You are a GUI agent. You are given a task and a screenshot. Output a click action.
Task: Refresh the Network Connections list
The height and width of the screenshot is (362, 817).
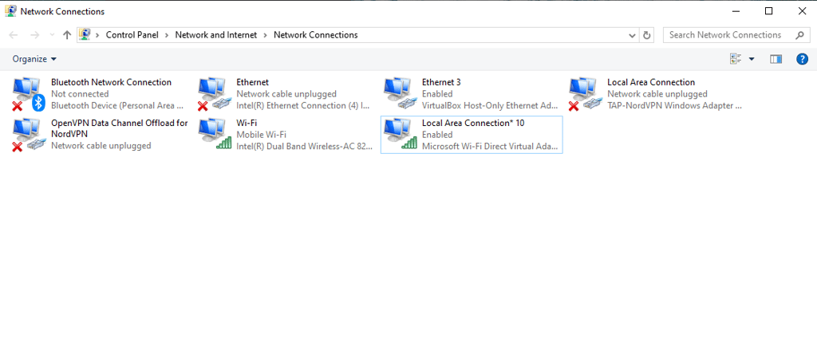click(x=647, y=35)
